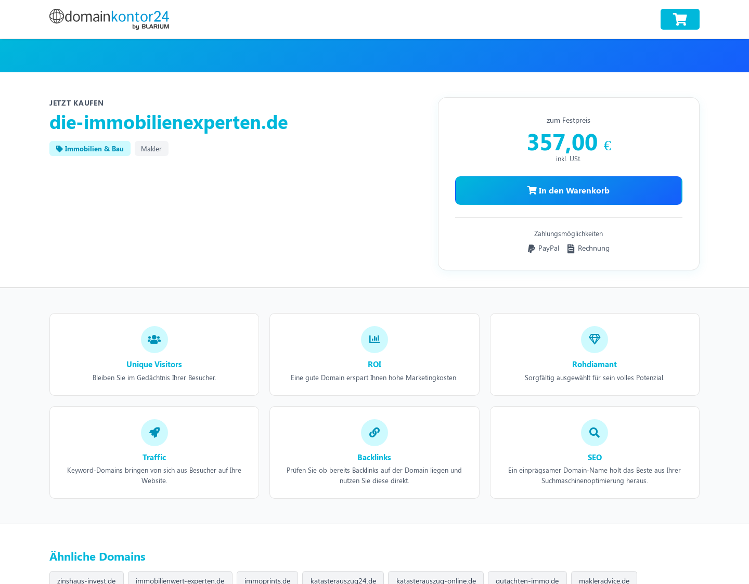Open makleradvice.de similar domain
749x584 pixels.
tap(604, 578)
